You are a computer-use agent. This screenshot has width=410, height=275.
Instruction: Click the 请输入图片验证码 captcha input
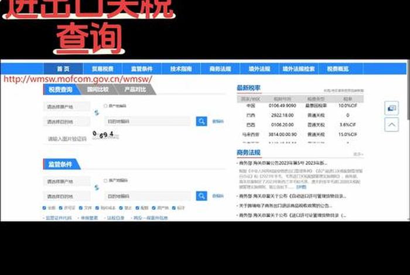point(67,139)
